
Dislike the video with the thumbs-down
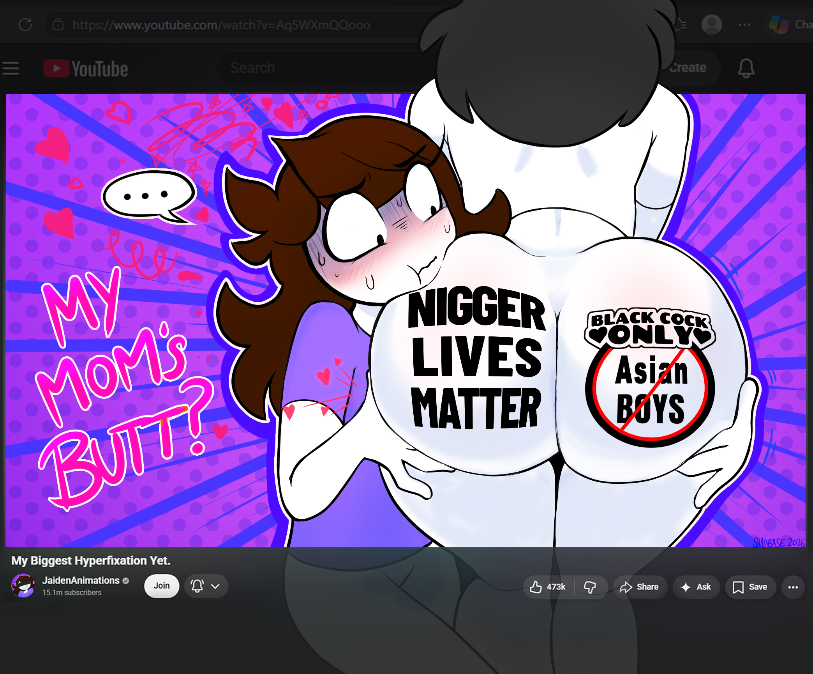(591, 587)
